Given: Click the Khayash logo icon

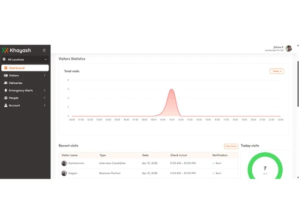Looking at the screenshot, I should click(5, 50).
